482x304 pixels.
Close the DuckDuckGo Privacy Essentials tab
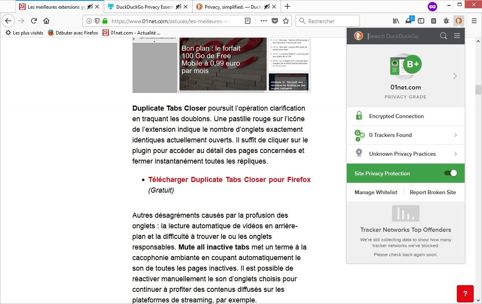click(x=186, y=7)
